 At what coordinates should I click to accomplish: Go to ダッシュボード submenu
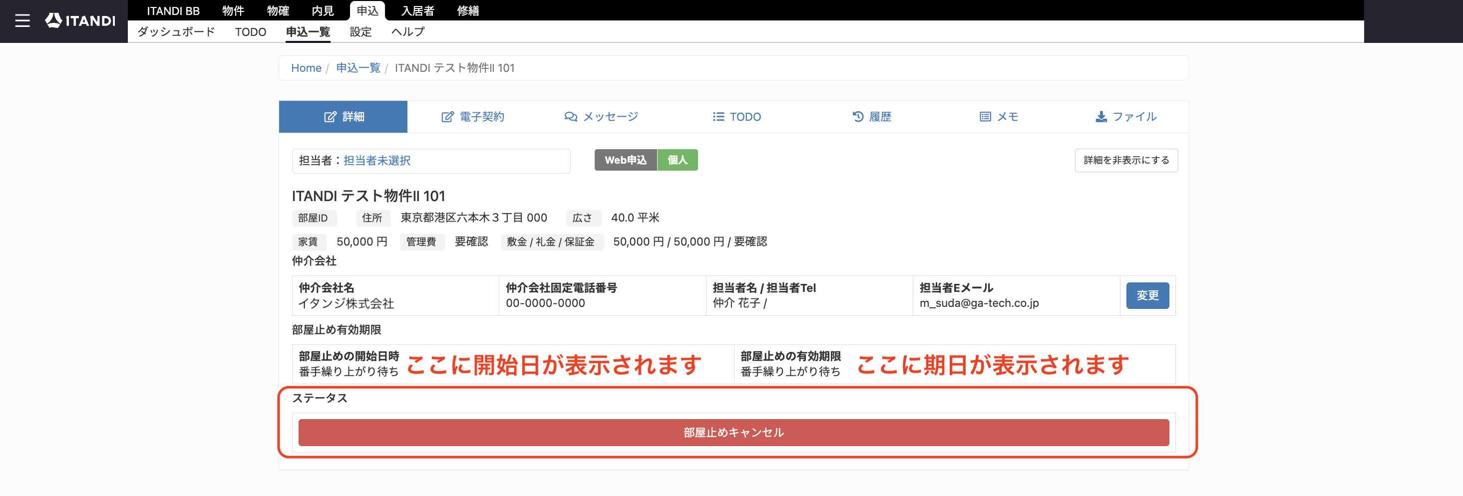176,32
